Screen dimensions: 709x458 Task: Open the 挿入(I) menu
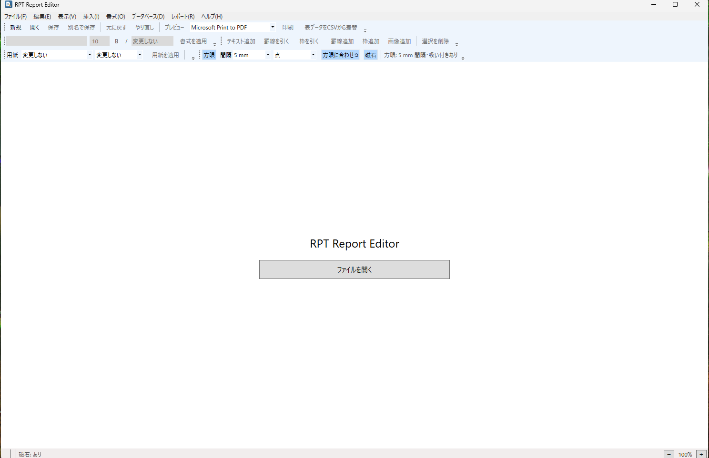[x=91, y=17]
